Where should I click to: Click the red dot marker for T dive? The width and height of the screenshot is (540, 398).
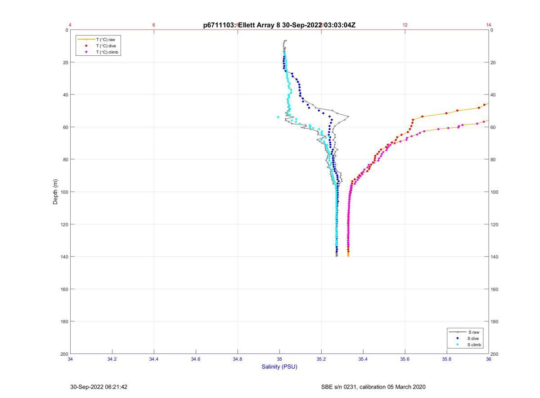point(86,46)
